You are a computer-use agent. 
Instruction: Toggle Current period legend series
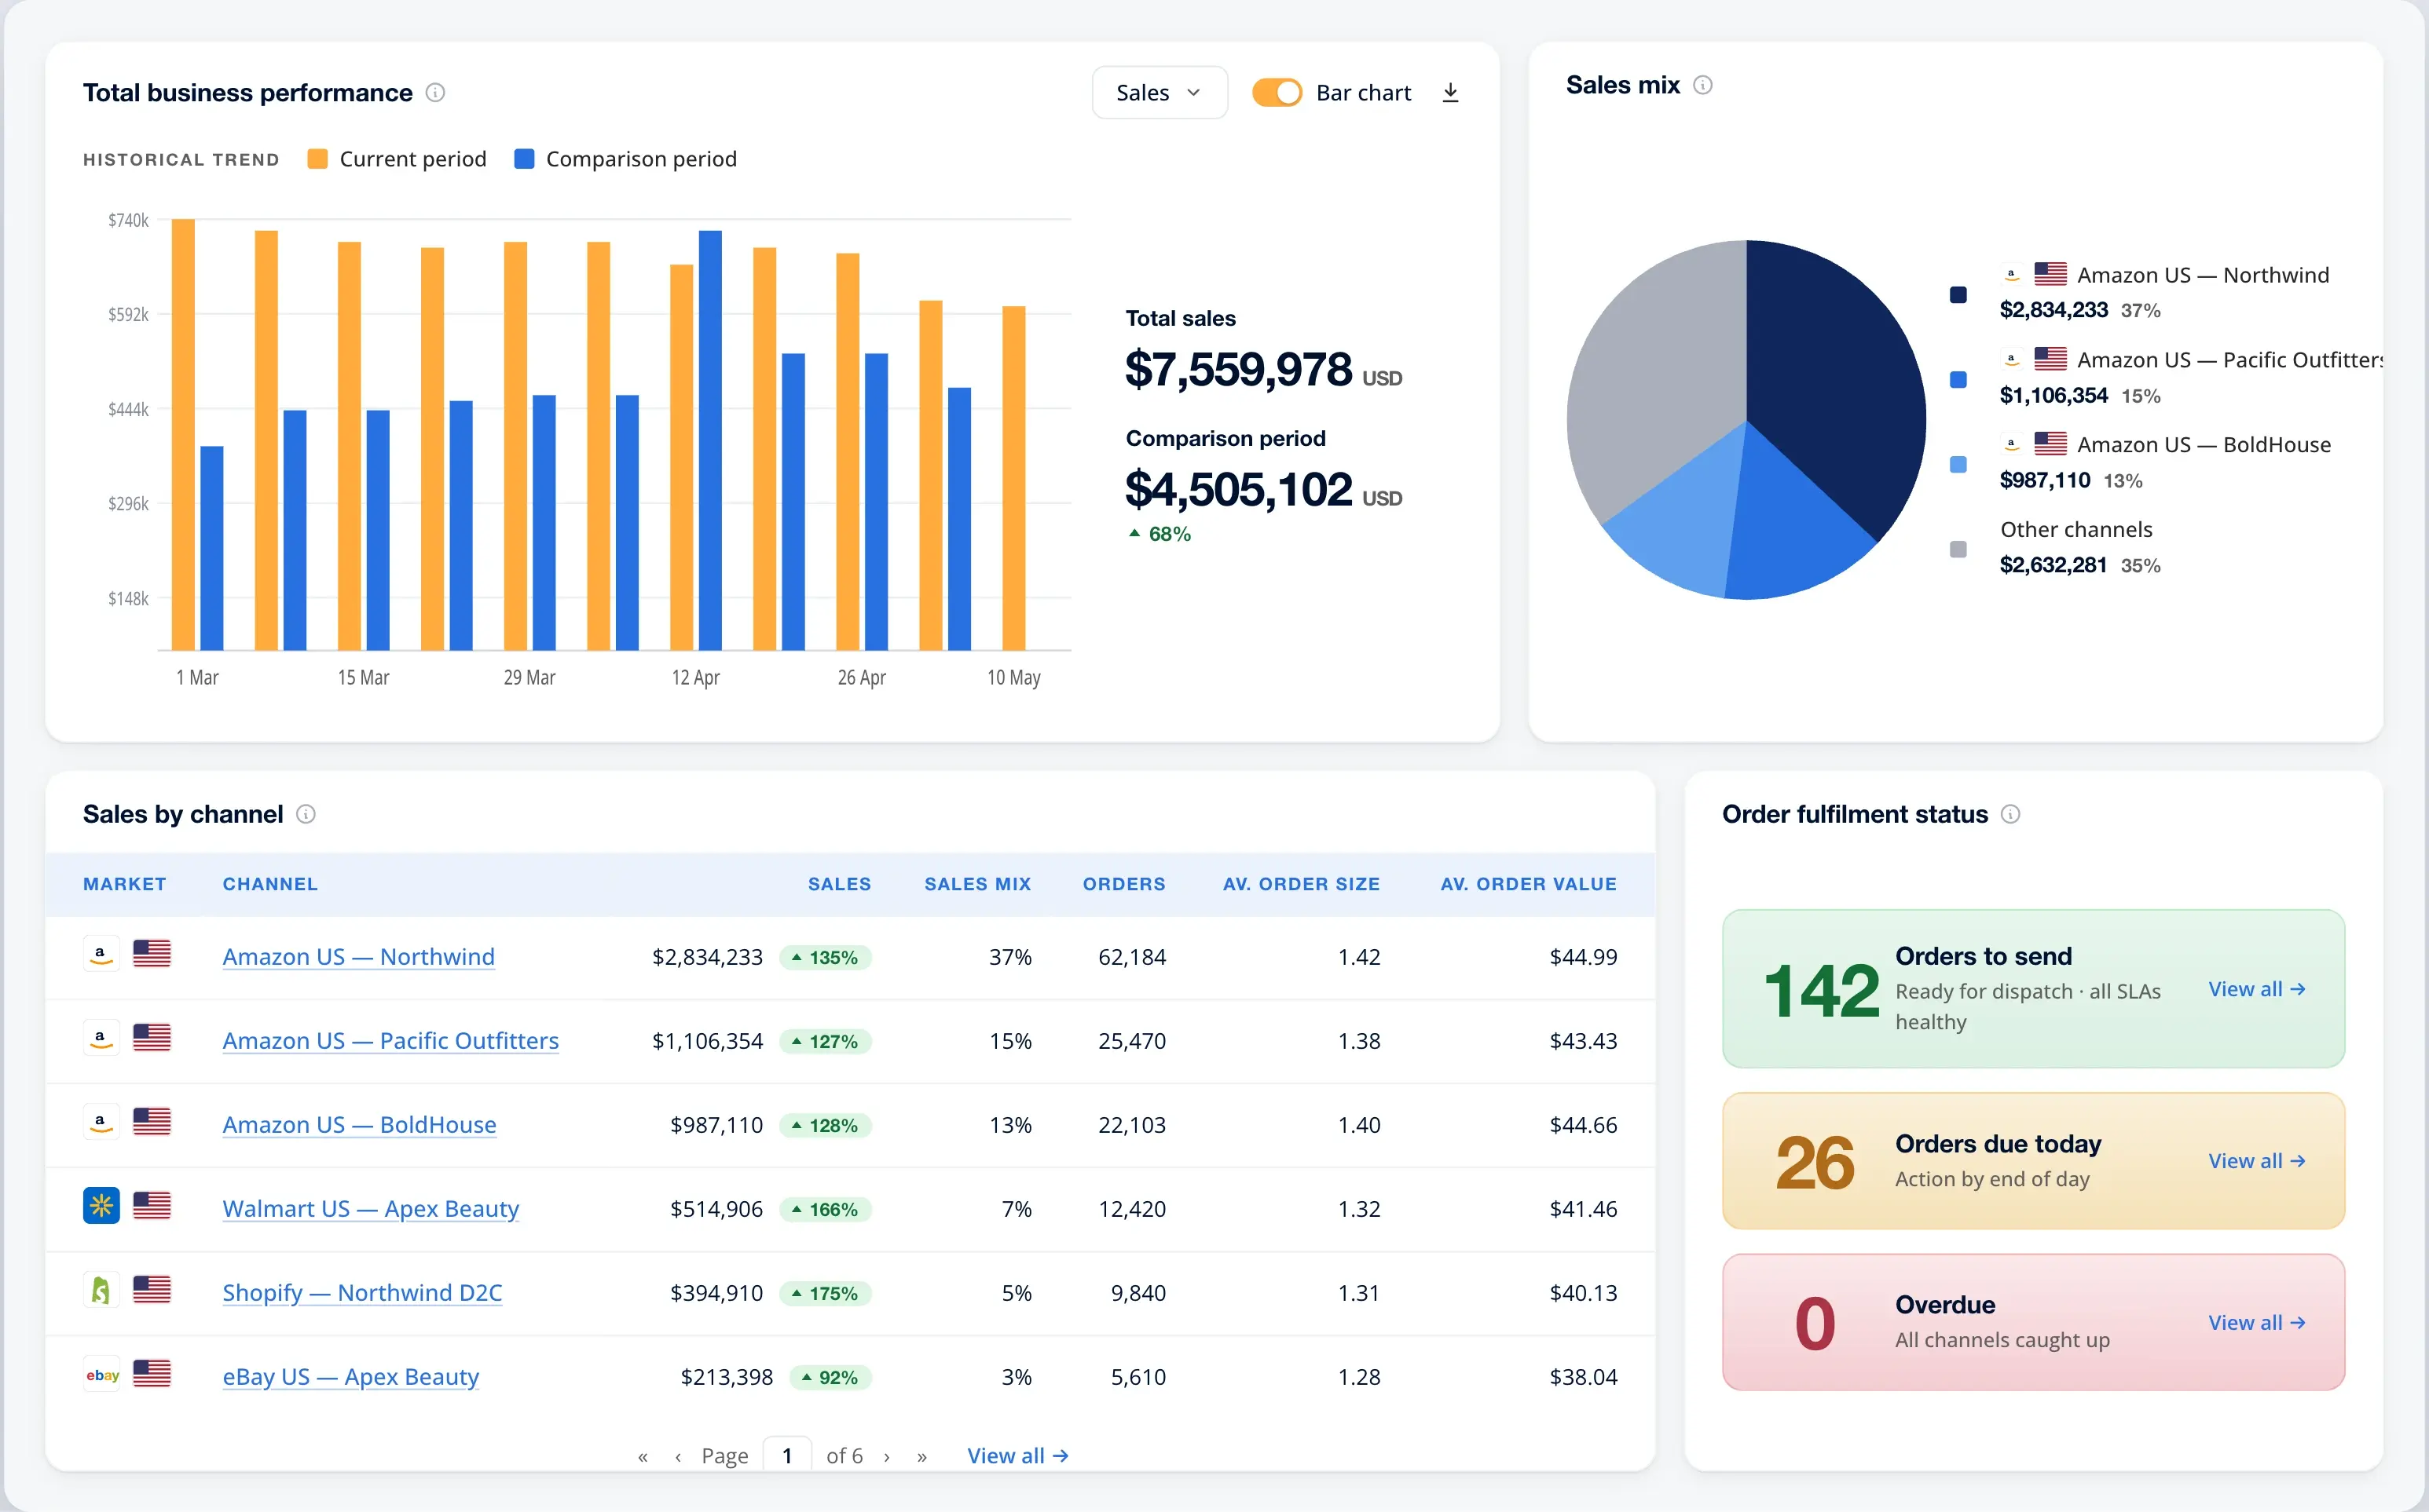(398, 159)
